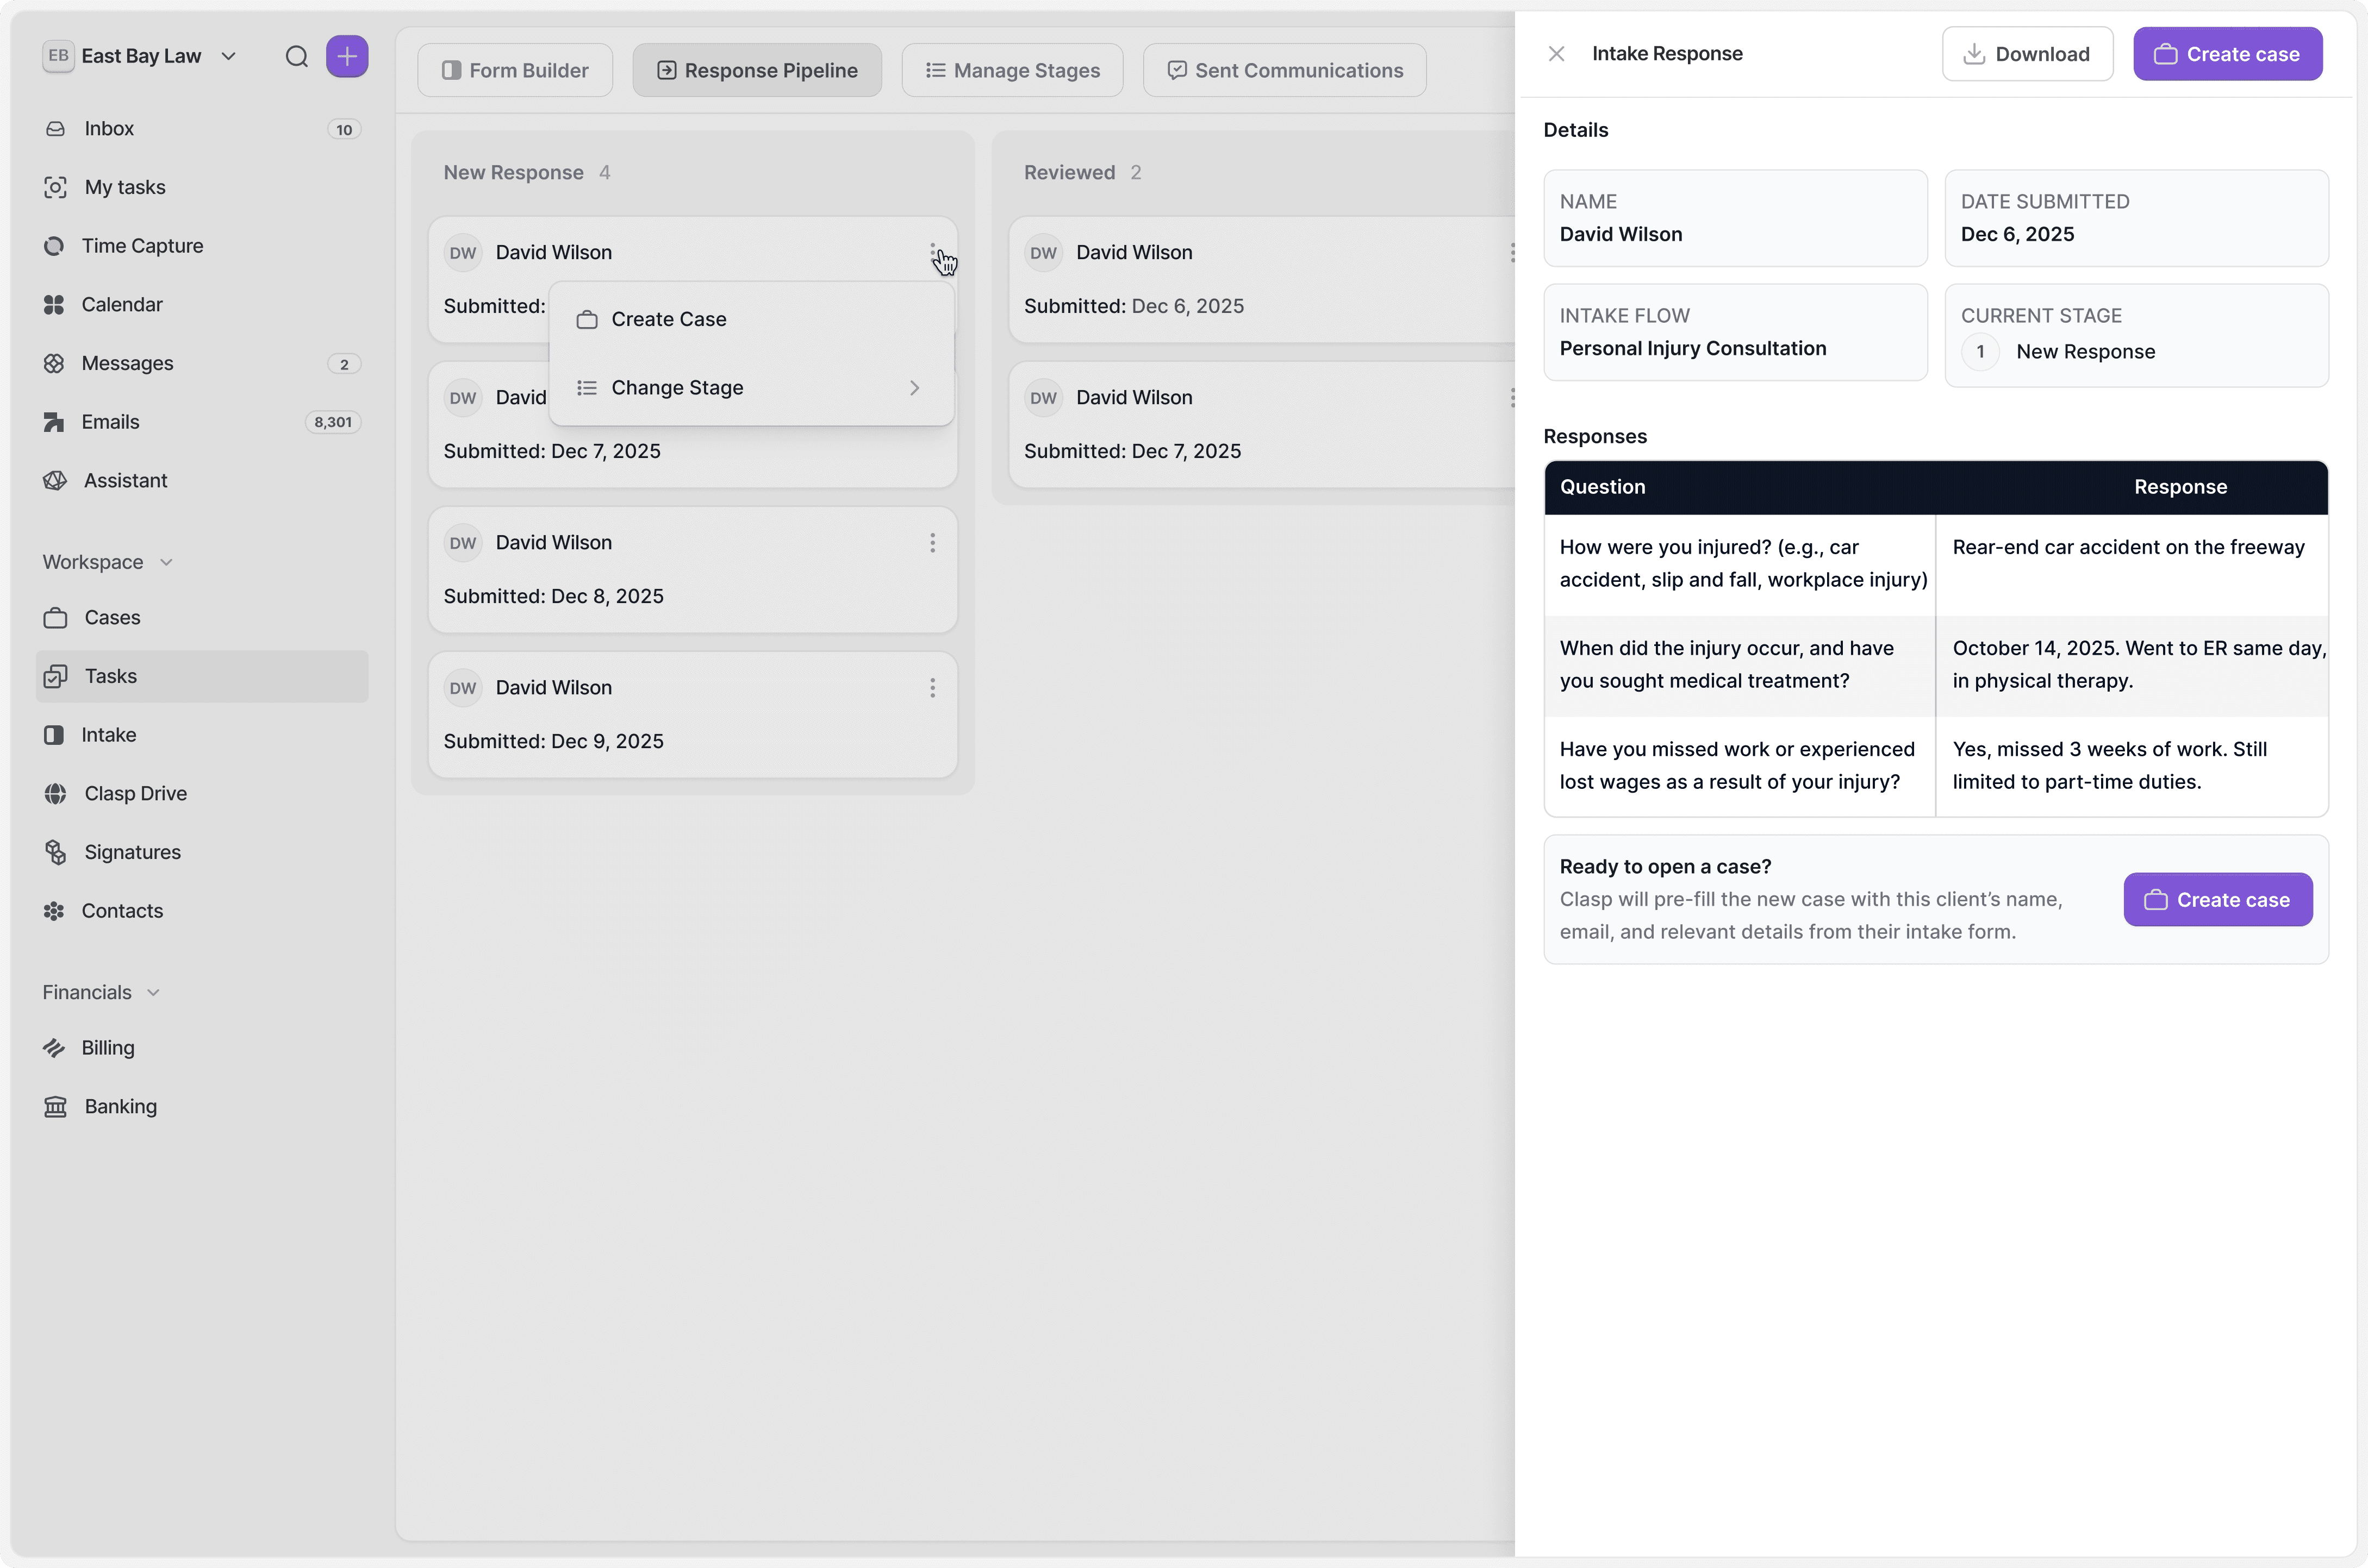Click the Inbox count badge 10

pos(344,129)
